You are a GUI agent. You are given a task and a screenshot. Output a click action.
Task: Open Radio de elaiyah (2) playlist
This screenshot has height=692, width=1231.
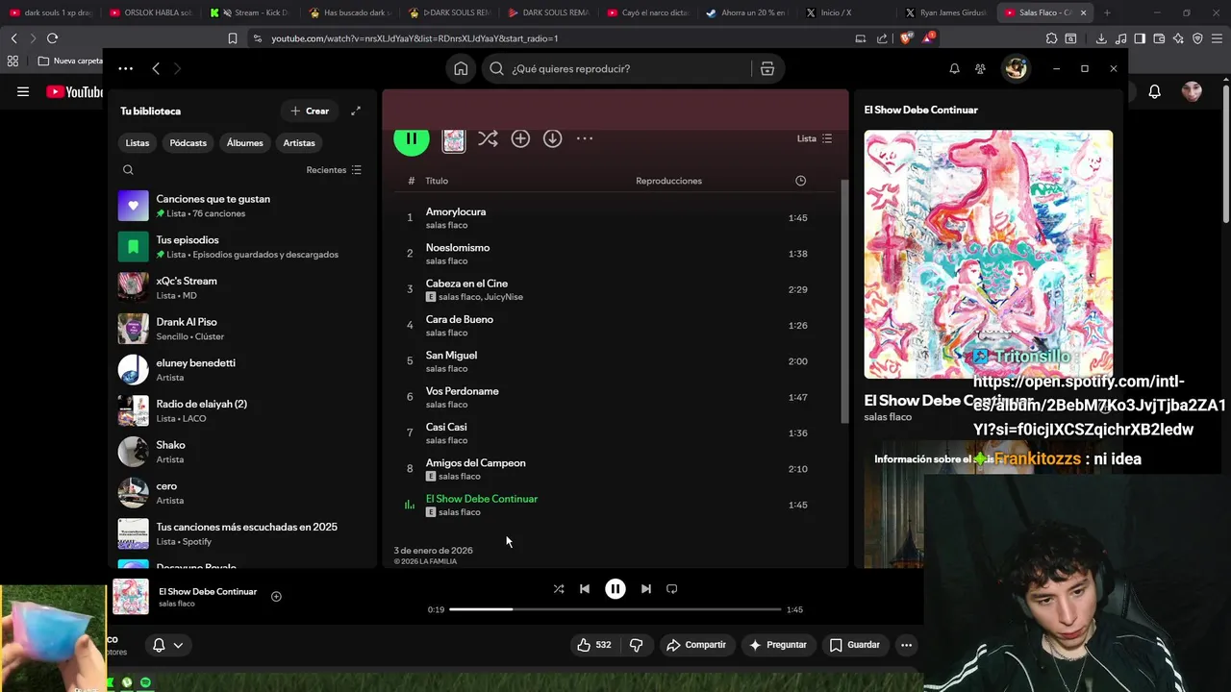point(240,410)
